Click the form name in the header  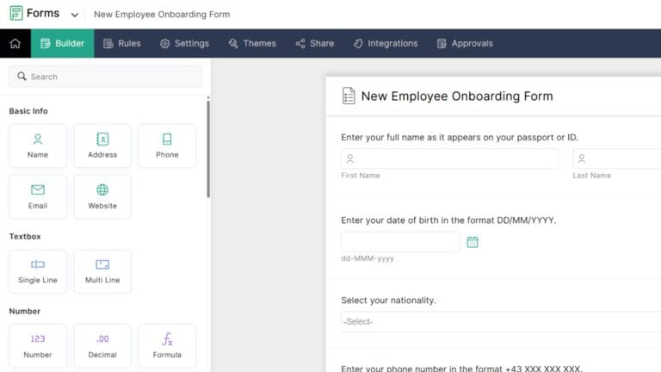coord(162,15)
